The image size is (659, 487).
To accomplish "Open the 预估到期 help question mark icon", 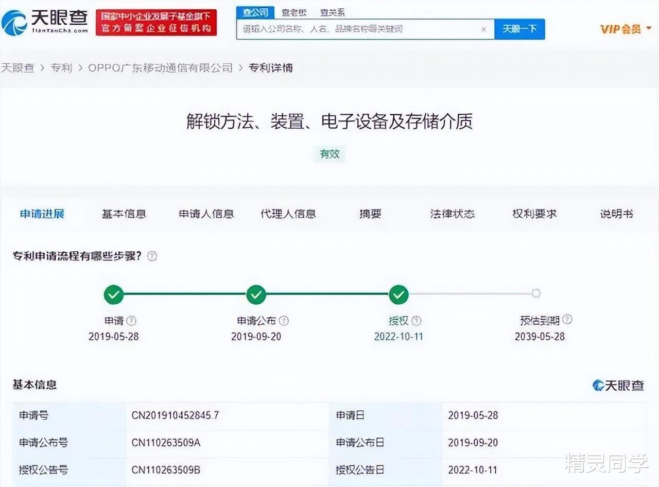I will coord(567,319).
